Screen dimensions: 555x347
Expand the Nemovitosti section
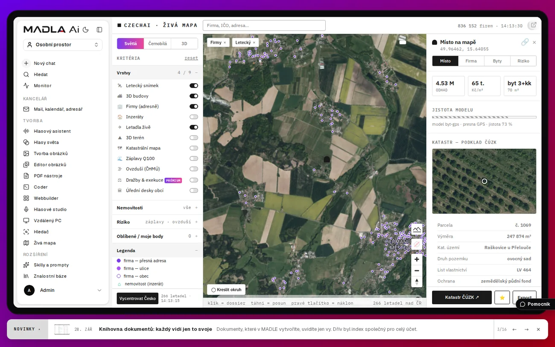[x=157, y=208]
